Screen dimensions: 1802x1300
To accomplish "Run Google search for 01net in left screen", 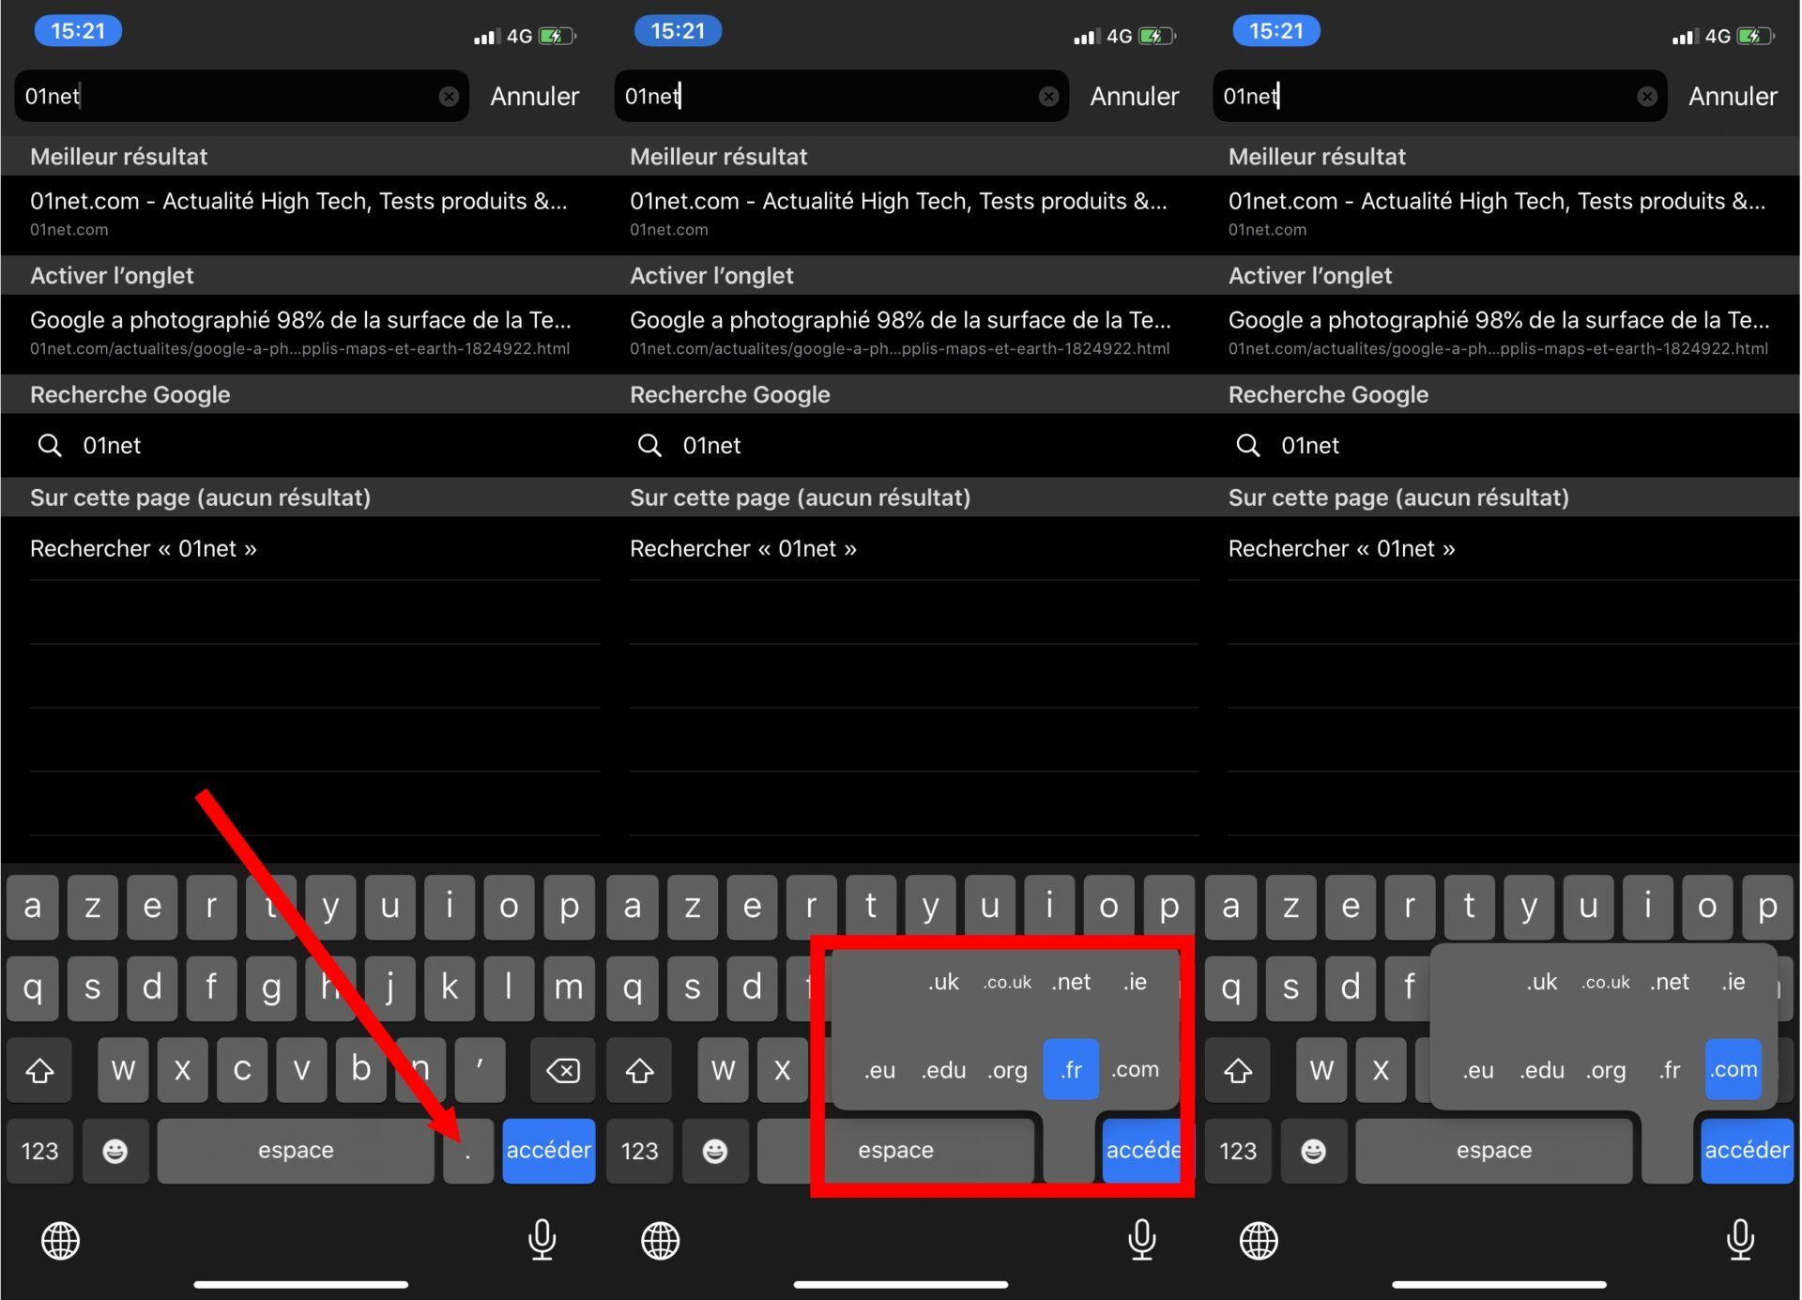I will [x=300, y=445].
